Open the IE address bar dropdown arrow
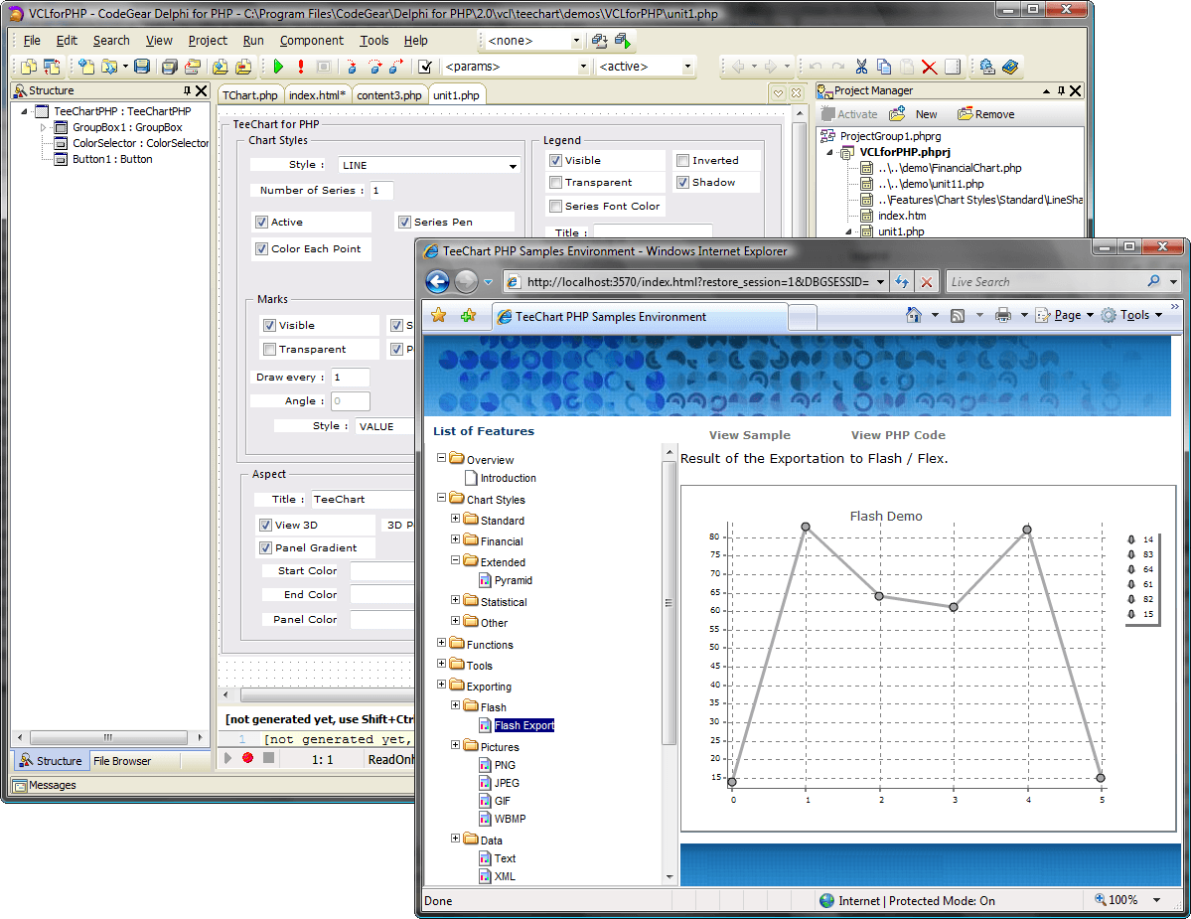Viewport: 1191px width, 919px height. (880, 282)
